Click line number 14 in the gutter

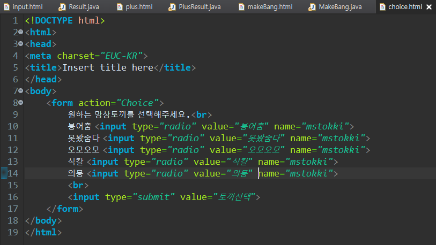[x=13, y=173]
